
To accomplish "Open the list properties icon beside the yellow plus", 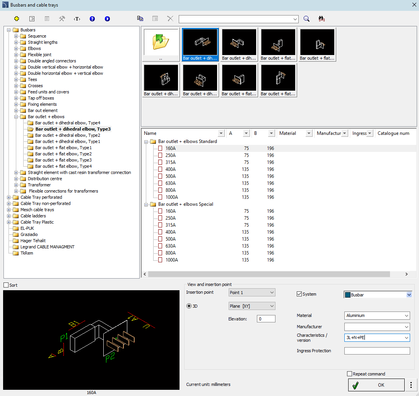I will point(32,19).
